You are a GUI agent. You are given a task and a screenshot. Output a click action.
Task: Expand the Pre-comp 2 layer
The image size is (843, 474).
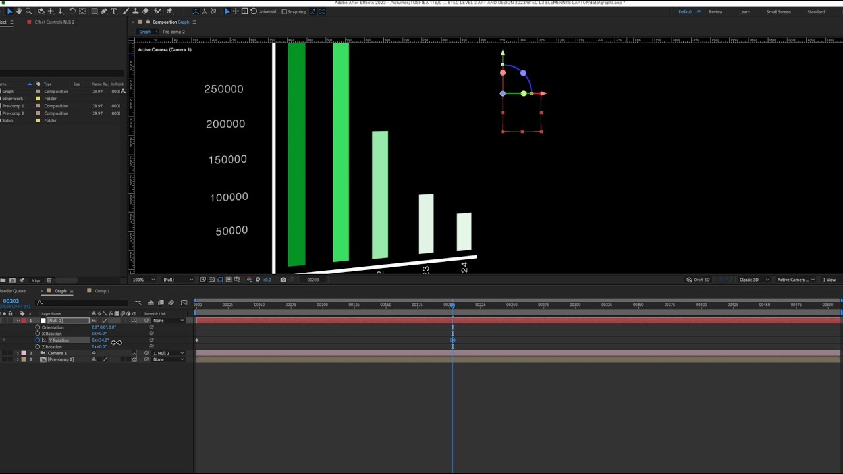18,359
